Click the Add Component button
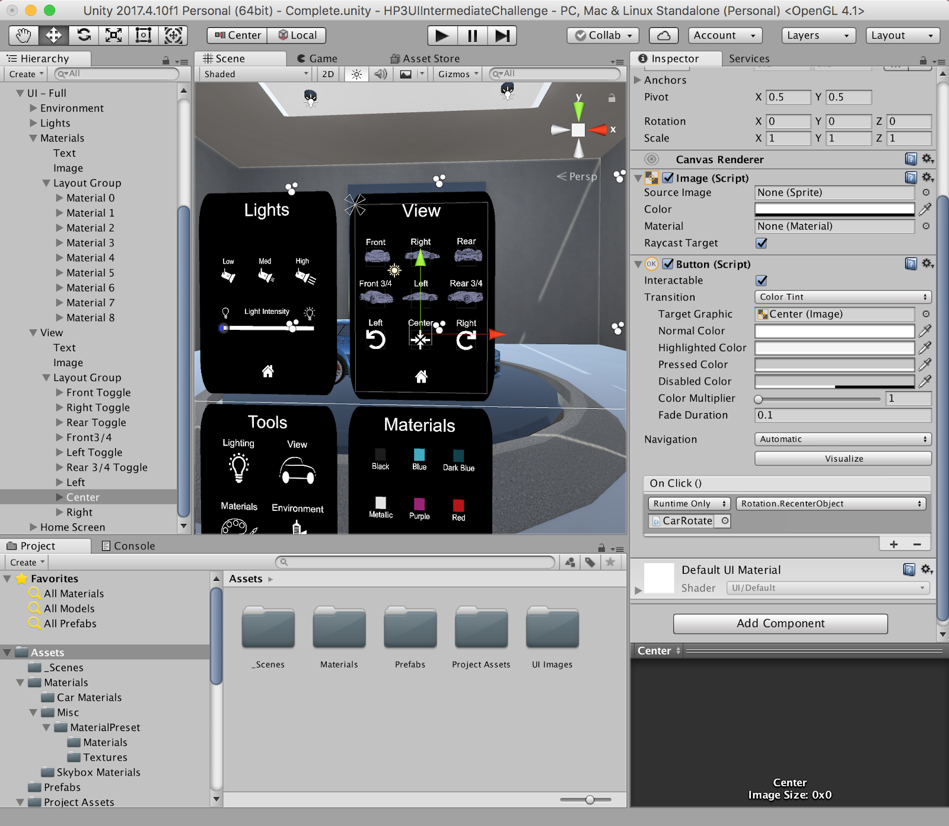This screenshot has width=949, height=826. [780, 624]
